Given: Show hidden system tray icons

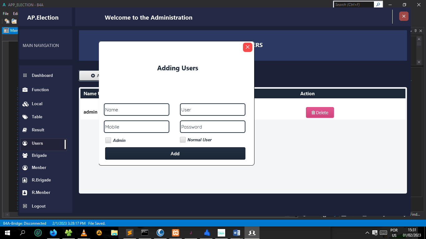Looking at the screenshot, I should 367,232.
